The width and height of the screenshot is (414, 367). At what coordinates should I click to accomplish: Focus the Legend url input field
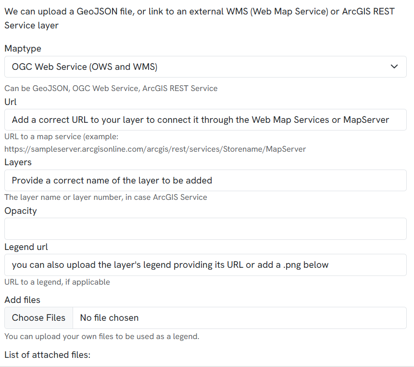pos(205,265)
